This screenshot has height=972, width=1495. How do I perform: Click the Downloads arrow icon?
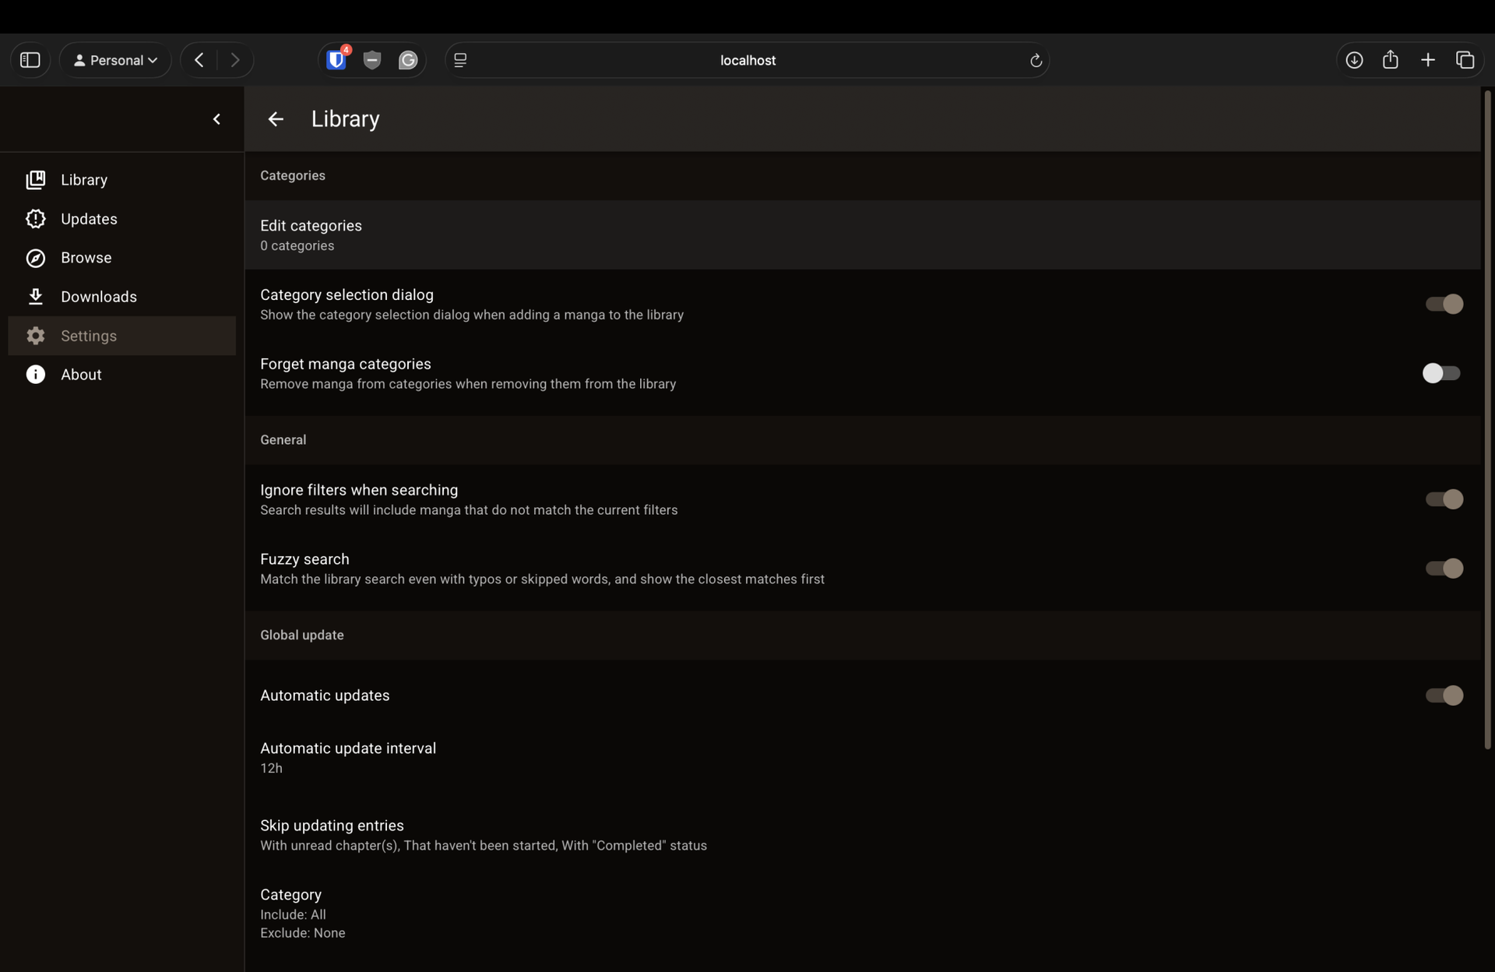pyautogui.click(x=35, y=297)
